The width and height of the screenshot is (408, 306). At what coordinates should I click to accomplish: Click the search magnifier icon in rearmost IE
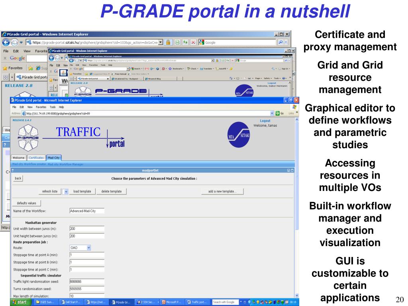click(280, 42)
